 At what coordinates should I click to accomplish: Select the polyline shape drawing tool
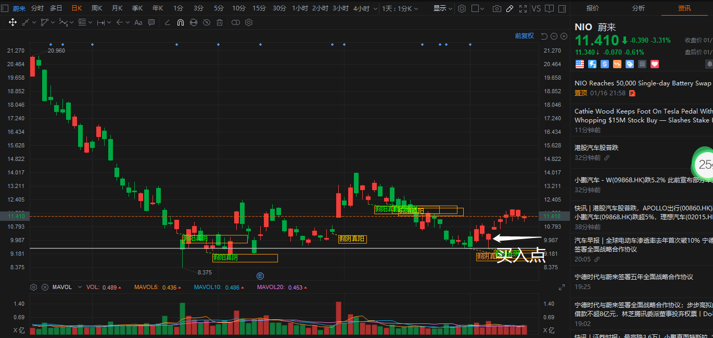[44, 22]
